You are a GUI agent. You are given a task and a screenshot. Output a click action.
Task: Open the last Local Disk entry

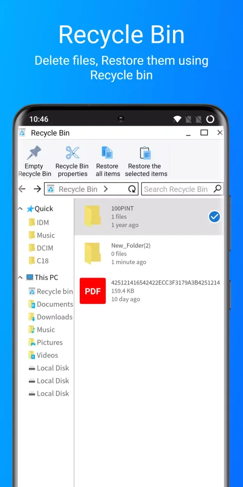click(49, 393)
